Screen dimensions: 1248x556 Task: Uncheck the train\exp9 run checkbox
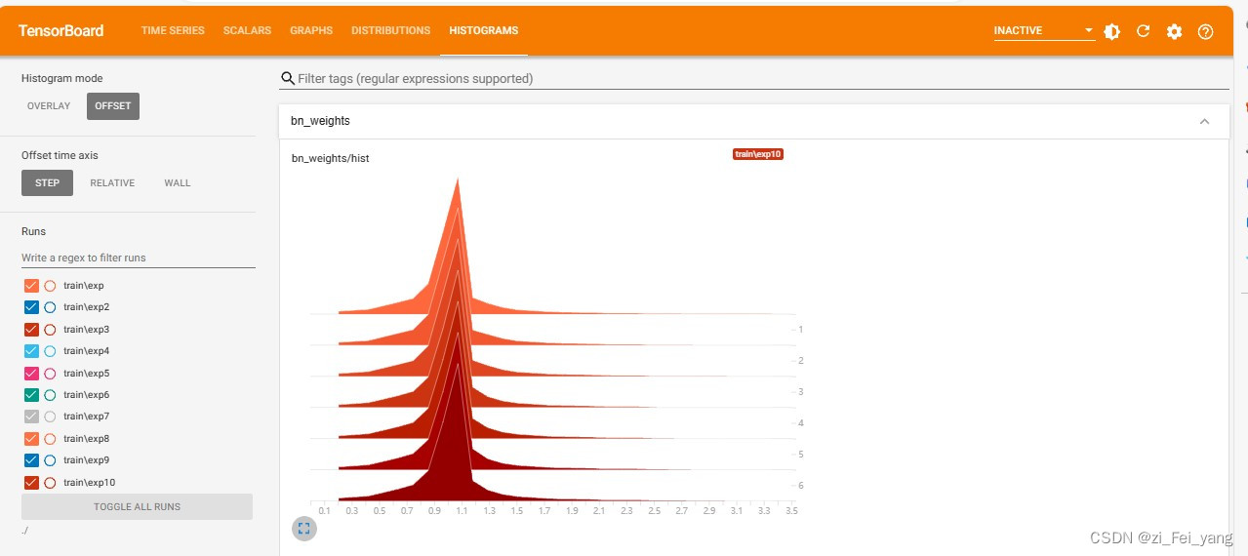(x=31, y=460)
